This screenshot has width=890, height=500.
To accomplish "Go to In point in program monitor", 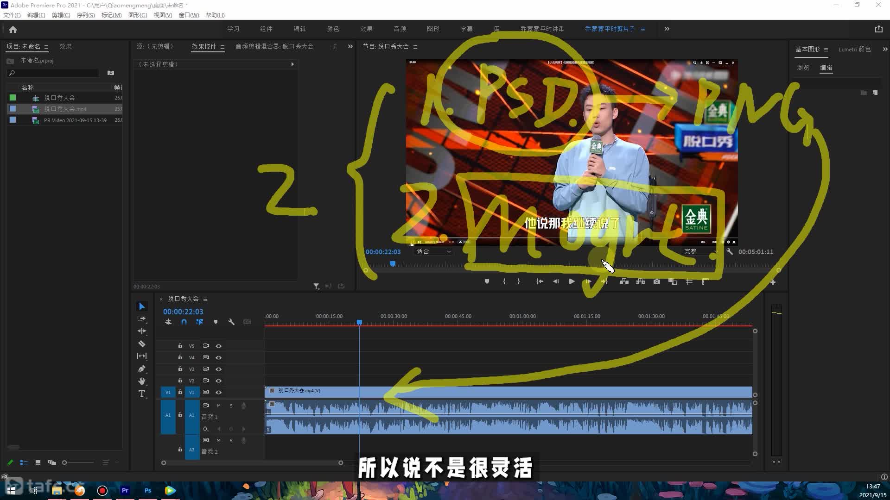I will (540, 281).
